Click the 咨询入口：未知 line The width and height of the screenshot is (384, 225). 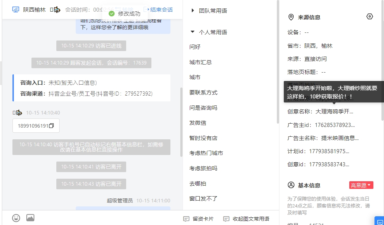(59, 83)
